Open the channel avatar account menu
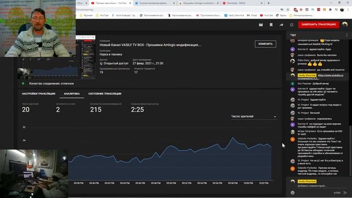The image size is (352, 198). [345, 24]
